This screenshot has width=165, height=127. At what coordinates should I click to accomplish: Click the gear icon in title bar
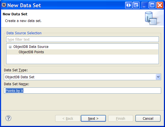4,5
